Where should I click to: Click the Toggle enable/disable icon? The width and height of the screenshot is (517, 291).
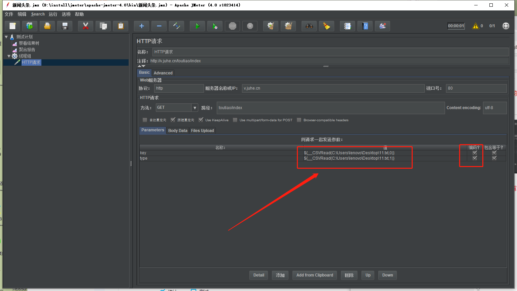tap(176, 26)
